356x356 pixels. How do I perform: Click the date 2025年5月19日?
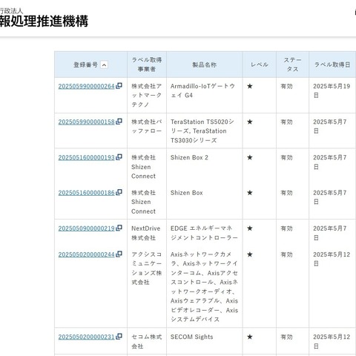pos(332,90)
